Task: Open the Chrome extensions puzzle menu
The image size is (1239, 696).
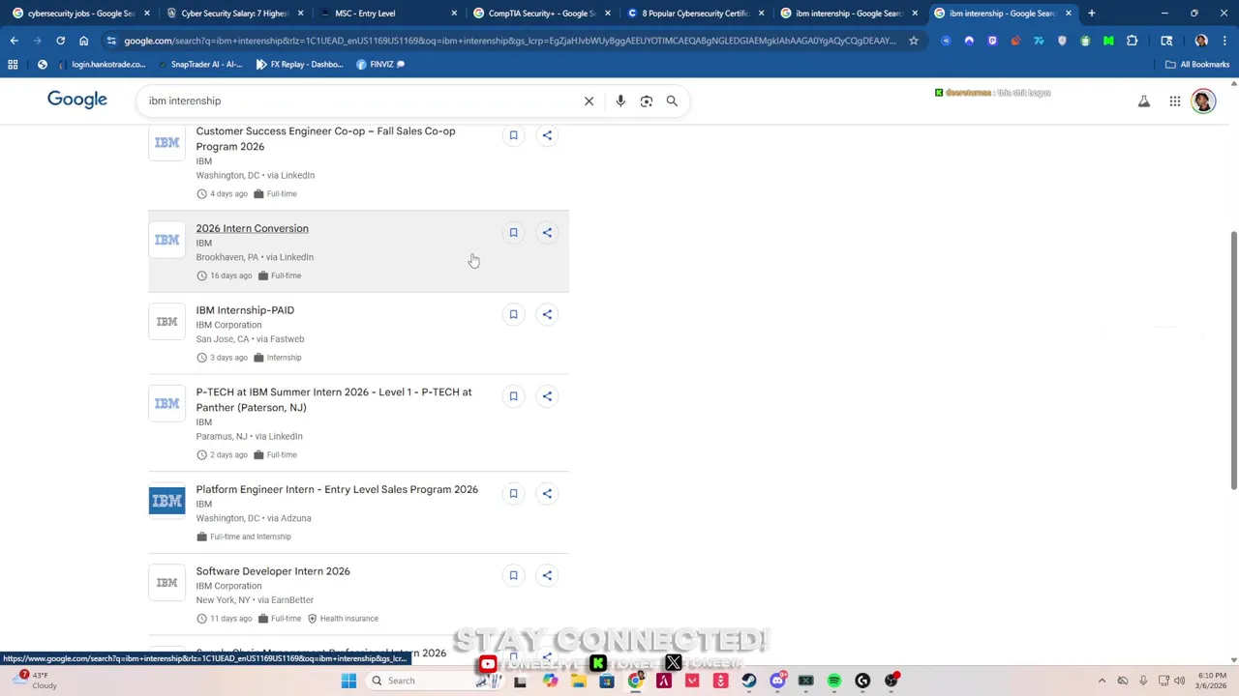Action: 1132,41
